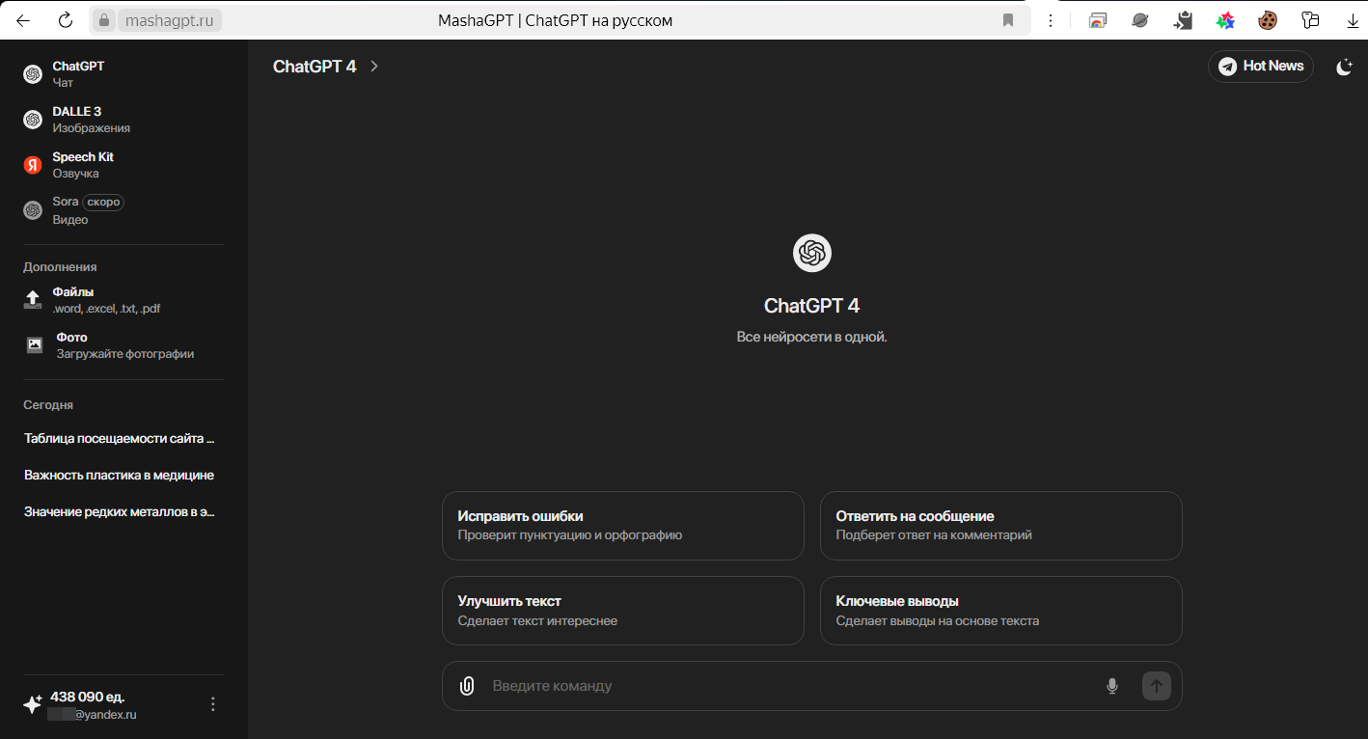Click the clipboard with arrow extension icon
Screen dimensions: 1368x739
pos(1183,20)
